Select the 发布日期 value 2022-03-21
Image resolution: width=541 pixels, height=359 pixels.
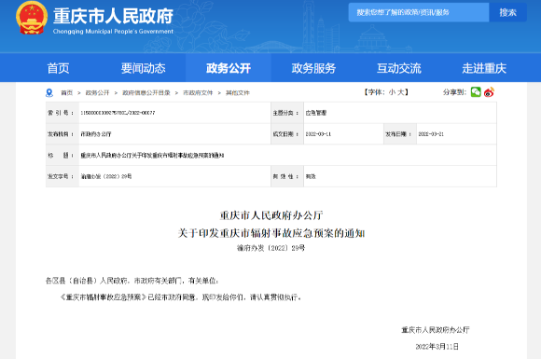click(x=431, y=134)
